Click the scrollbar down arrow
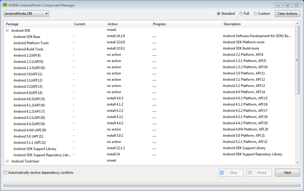The width and height of the screenshot is (304, 191). pos(297,162)
